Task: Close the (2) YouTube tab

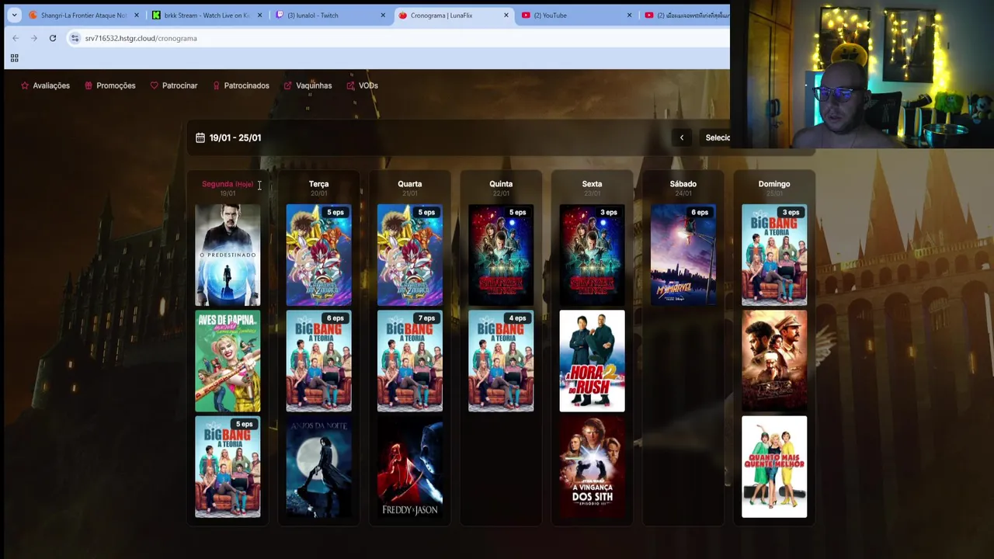Action: (x=629, y=15)
